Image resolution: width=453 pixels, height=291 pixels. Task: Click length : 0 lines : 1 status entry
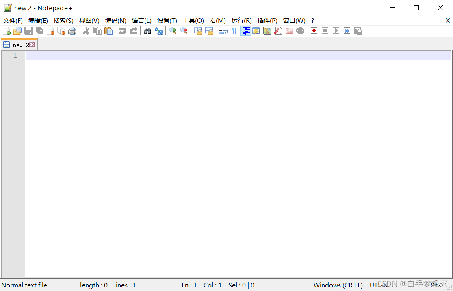[108, 285]
